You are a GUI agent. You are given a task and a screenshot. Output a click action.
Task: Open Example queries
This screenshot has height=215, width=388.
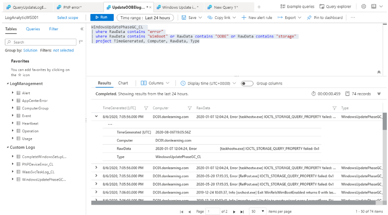pyautogui.click(x=297, y=7)
